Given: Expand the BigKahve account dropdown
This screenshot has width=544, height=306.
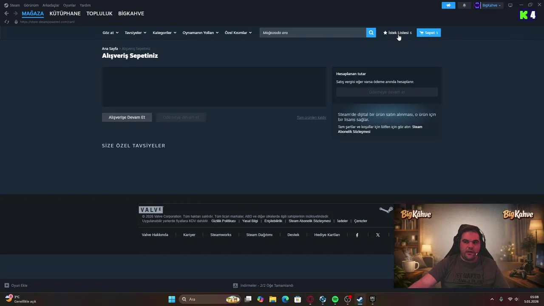Looking at the screenshot, I should [491, 6].
